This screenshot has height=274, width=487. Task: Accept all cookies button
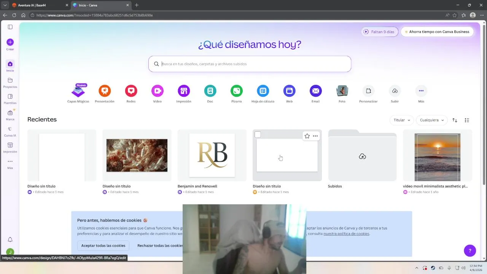[103, 245]
